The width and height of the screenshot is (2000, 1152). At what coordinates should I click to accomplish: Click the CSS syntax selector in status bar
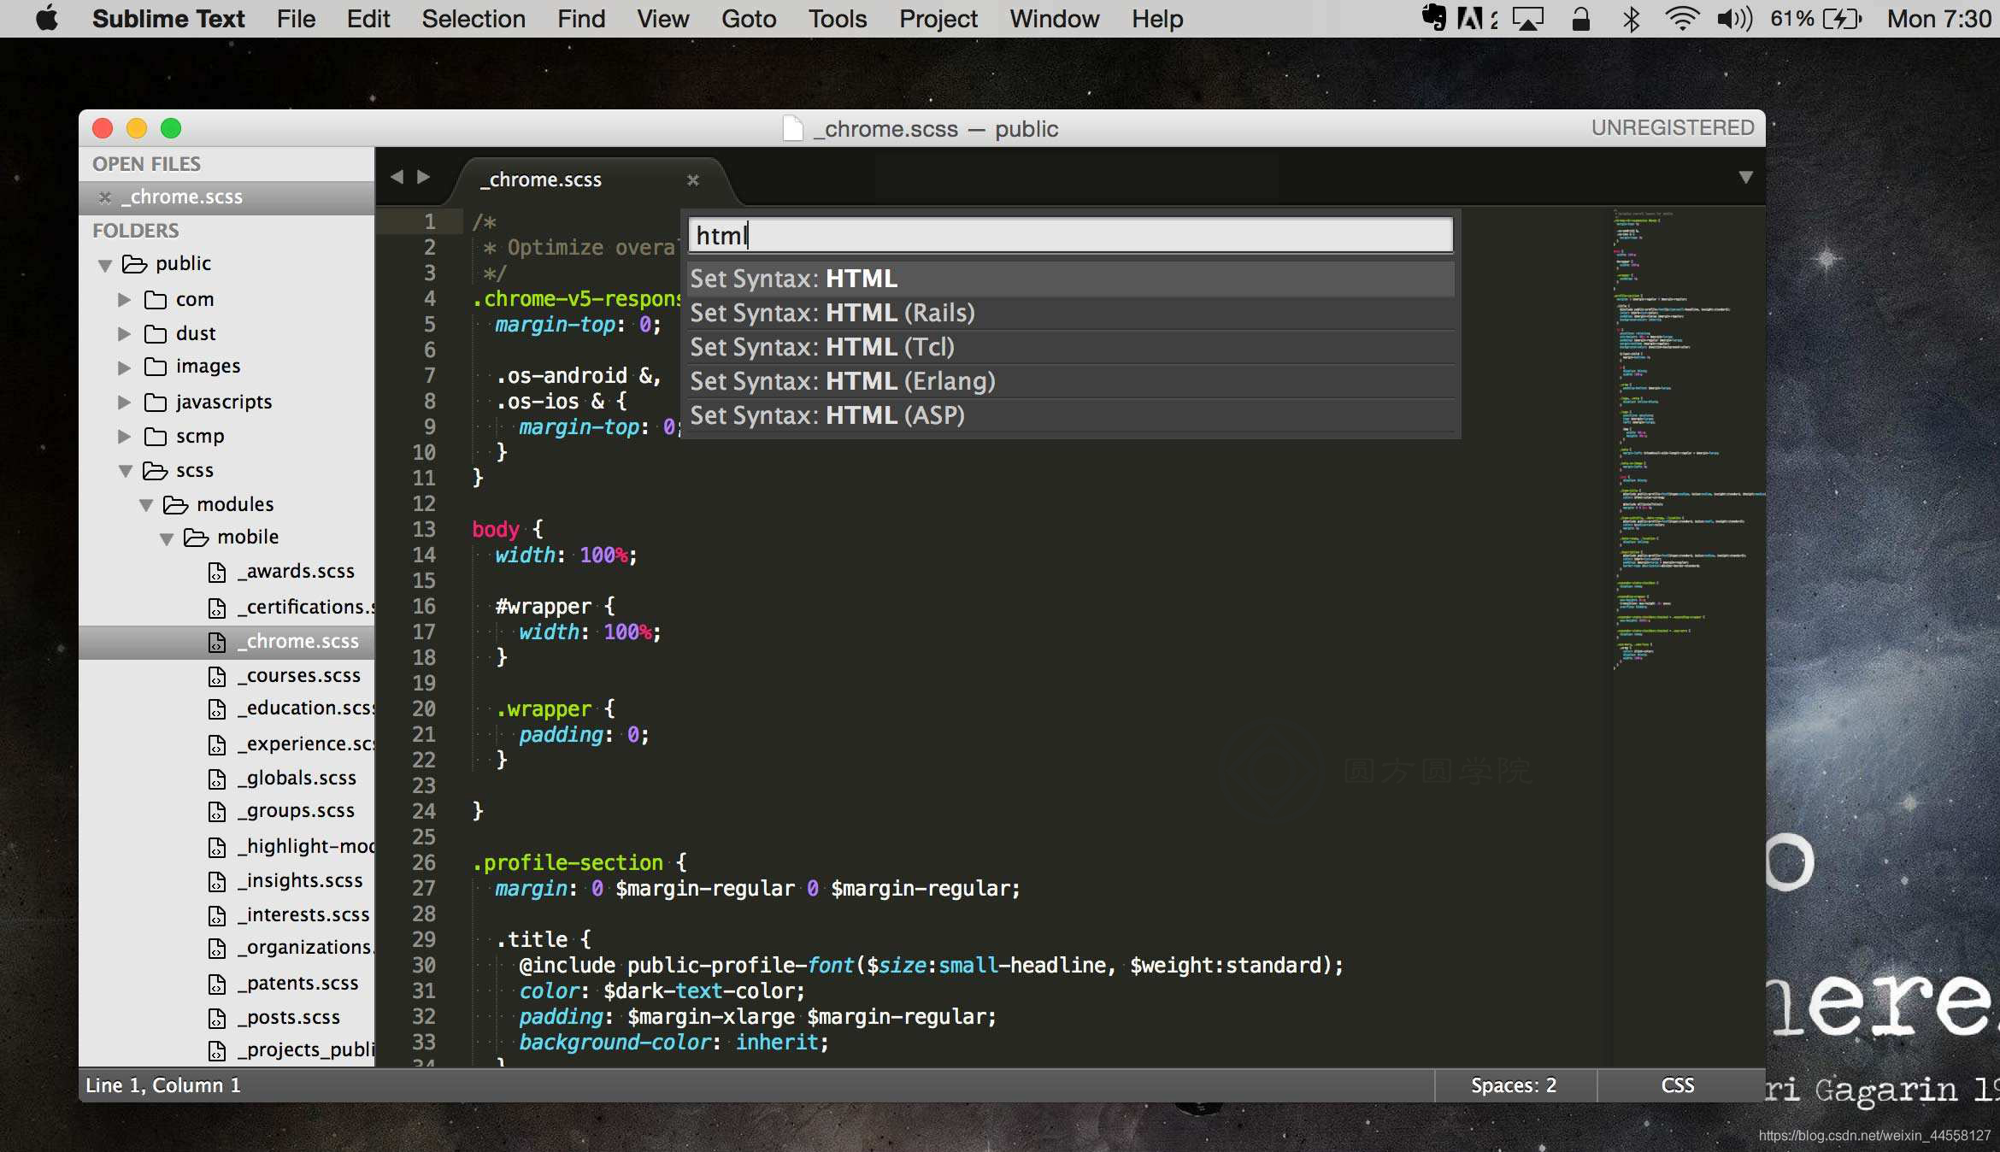point(1678,1085)
